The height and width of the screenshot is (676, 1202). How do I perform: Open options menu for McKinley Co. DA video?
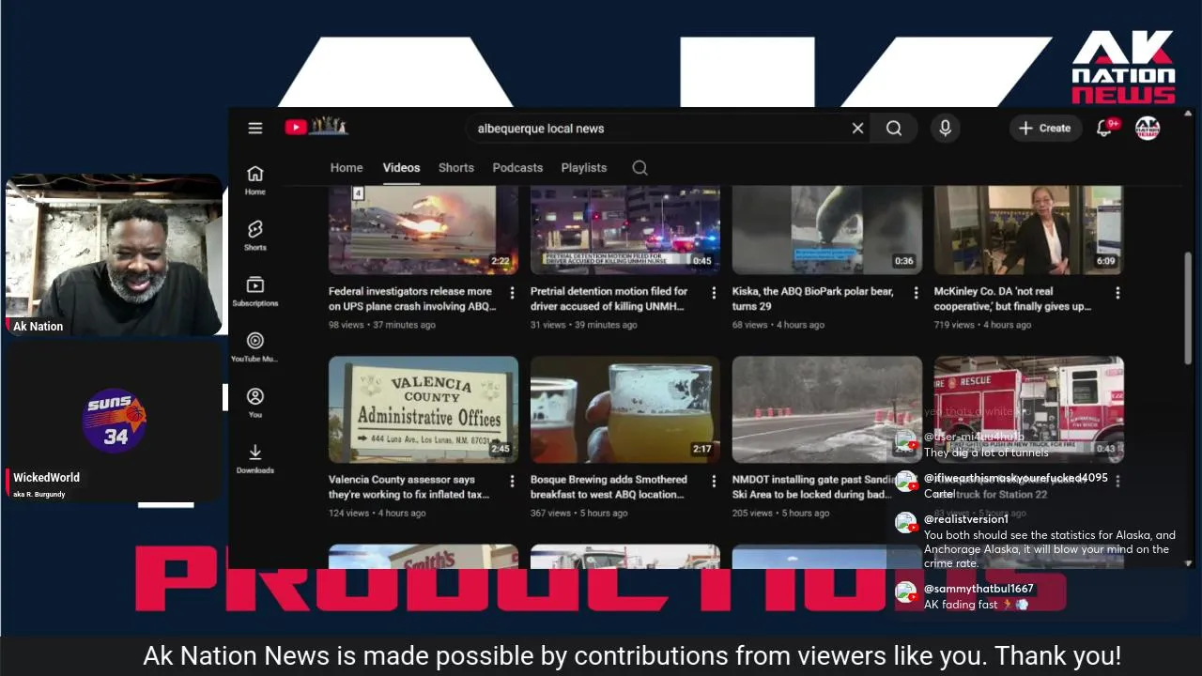pos(1117,293)
